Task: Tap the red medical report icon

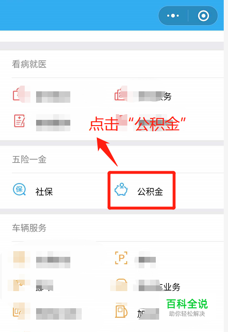Action: click(x=19, y=121)
